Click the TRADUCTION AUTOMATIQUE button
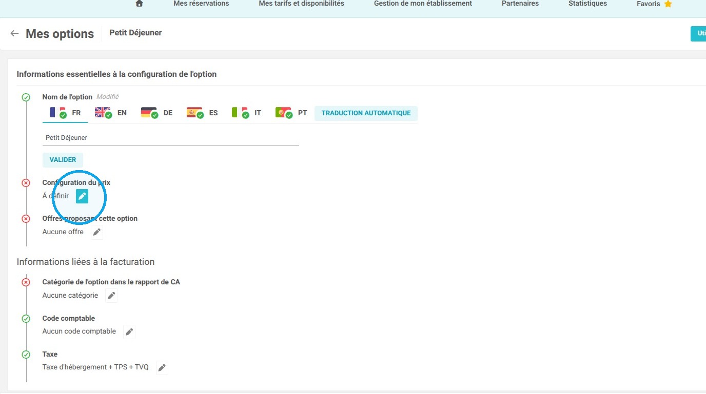This screenshot has height=394, width=706. [366, 113]
